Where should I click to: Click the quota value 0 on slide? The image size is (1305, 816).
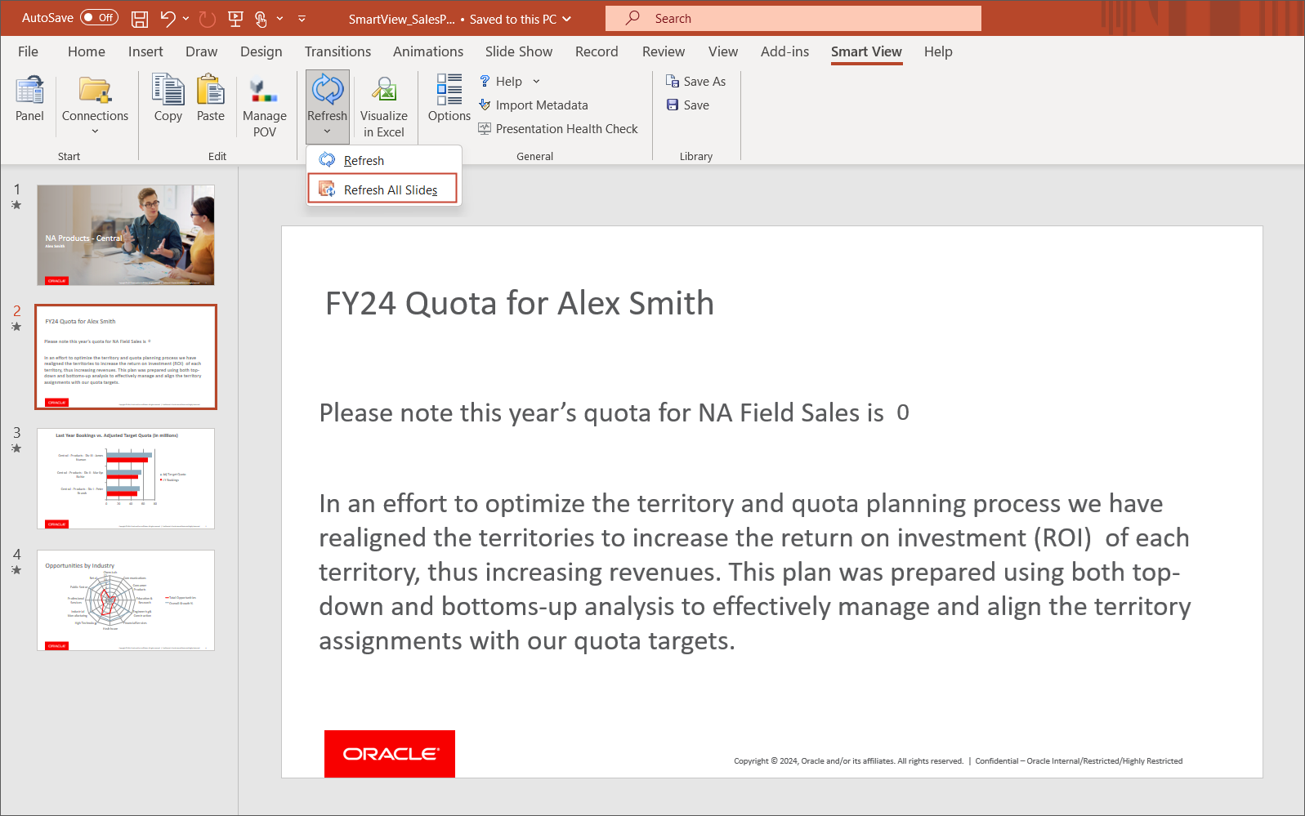click(x=903, y=412)
